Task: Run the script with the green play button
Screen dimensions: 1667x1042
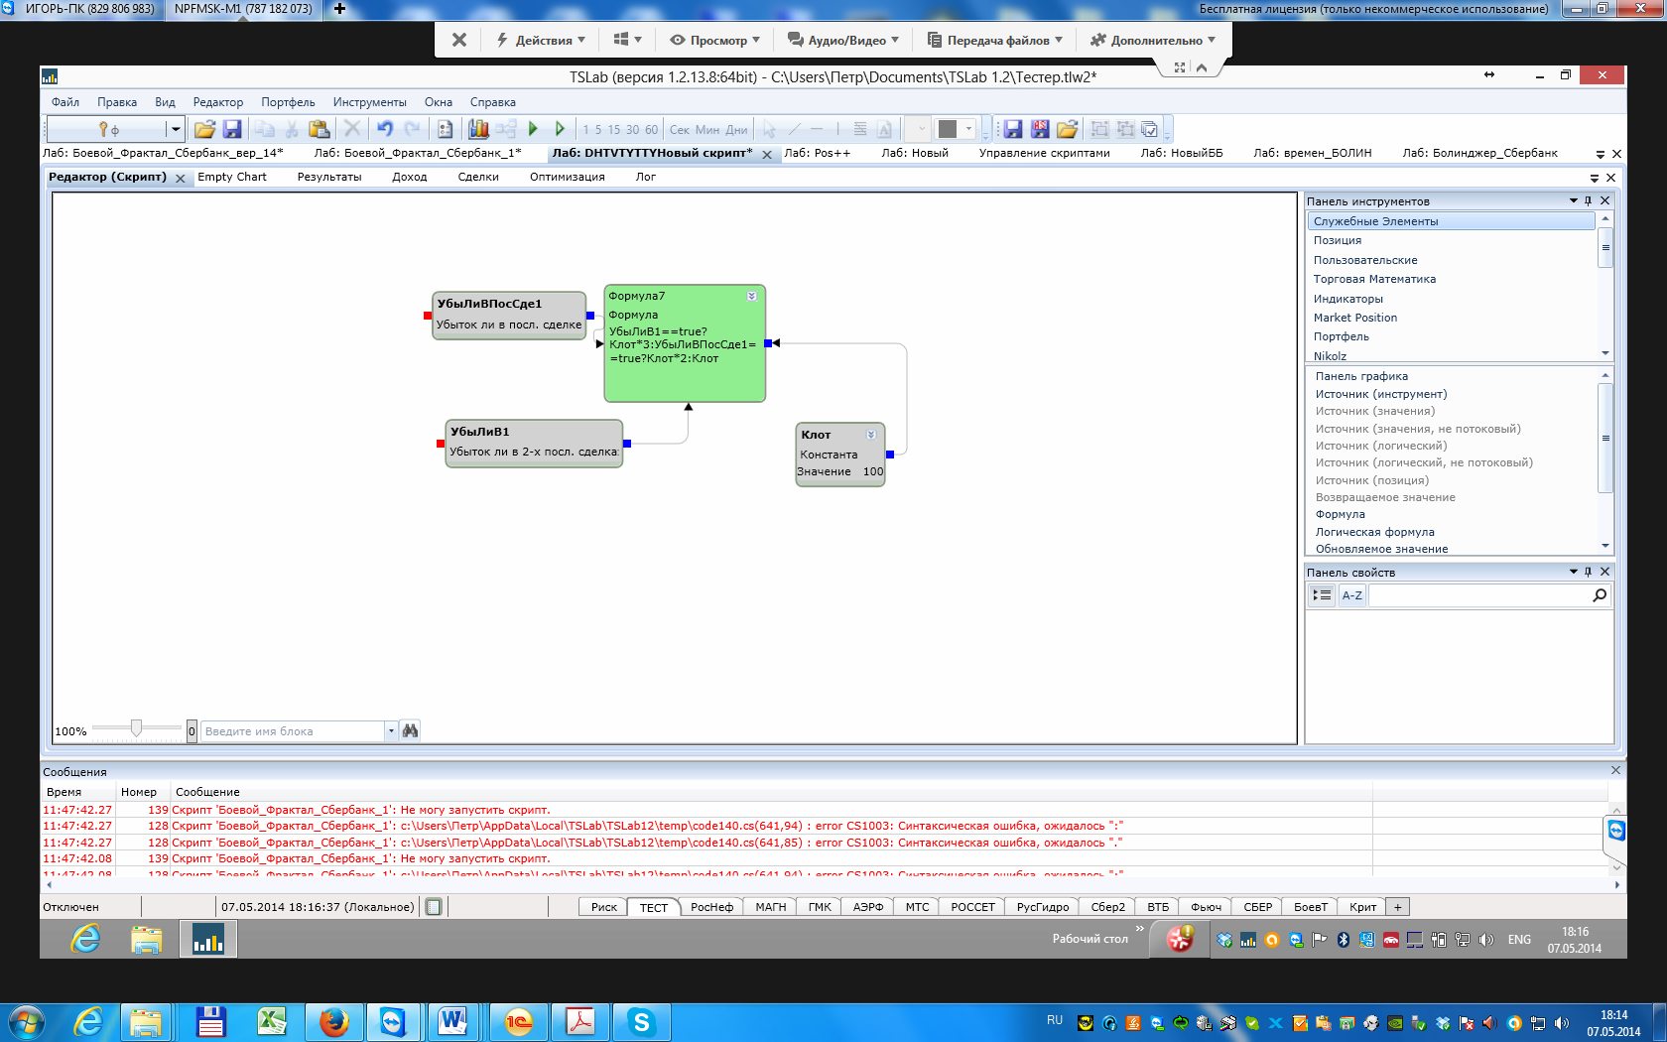Action: 533,129
